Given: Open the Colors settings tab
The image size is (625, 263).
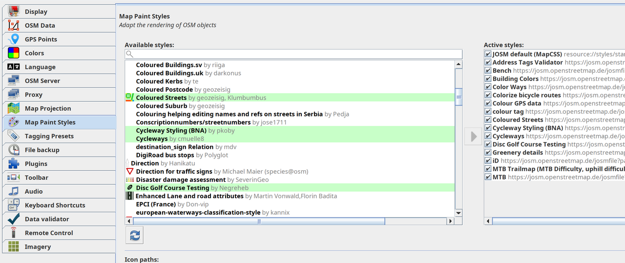Looking at the screenshot, I should [34, 53].
